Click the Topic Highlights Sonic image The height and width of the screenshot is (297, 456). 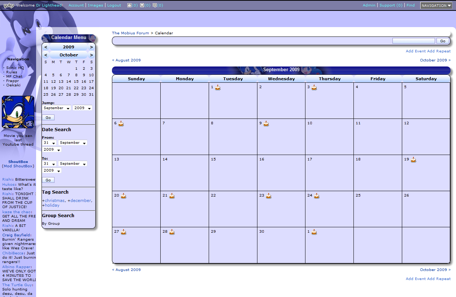pos(18,112)
